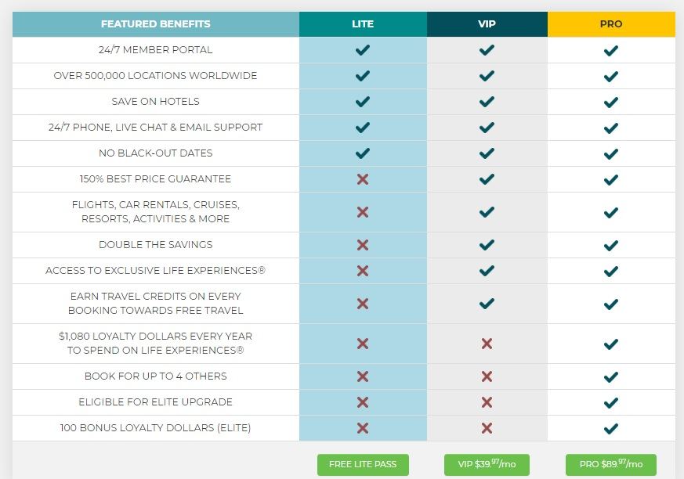The height and width of the screenshot is (479, 684).
Task: Click the FEATURED BENEFITS header
Action: pos(156,24)
